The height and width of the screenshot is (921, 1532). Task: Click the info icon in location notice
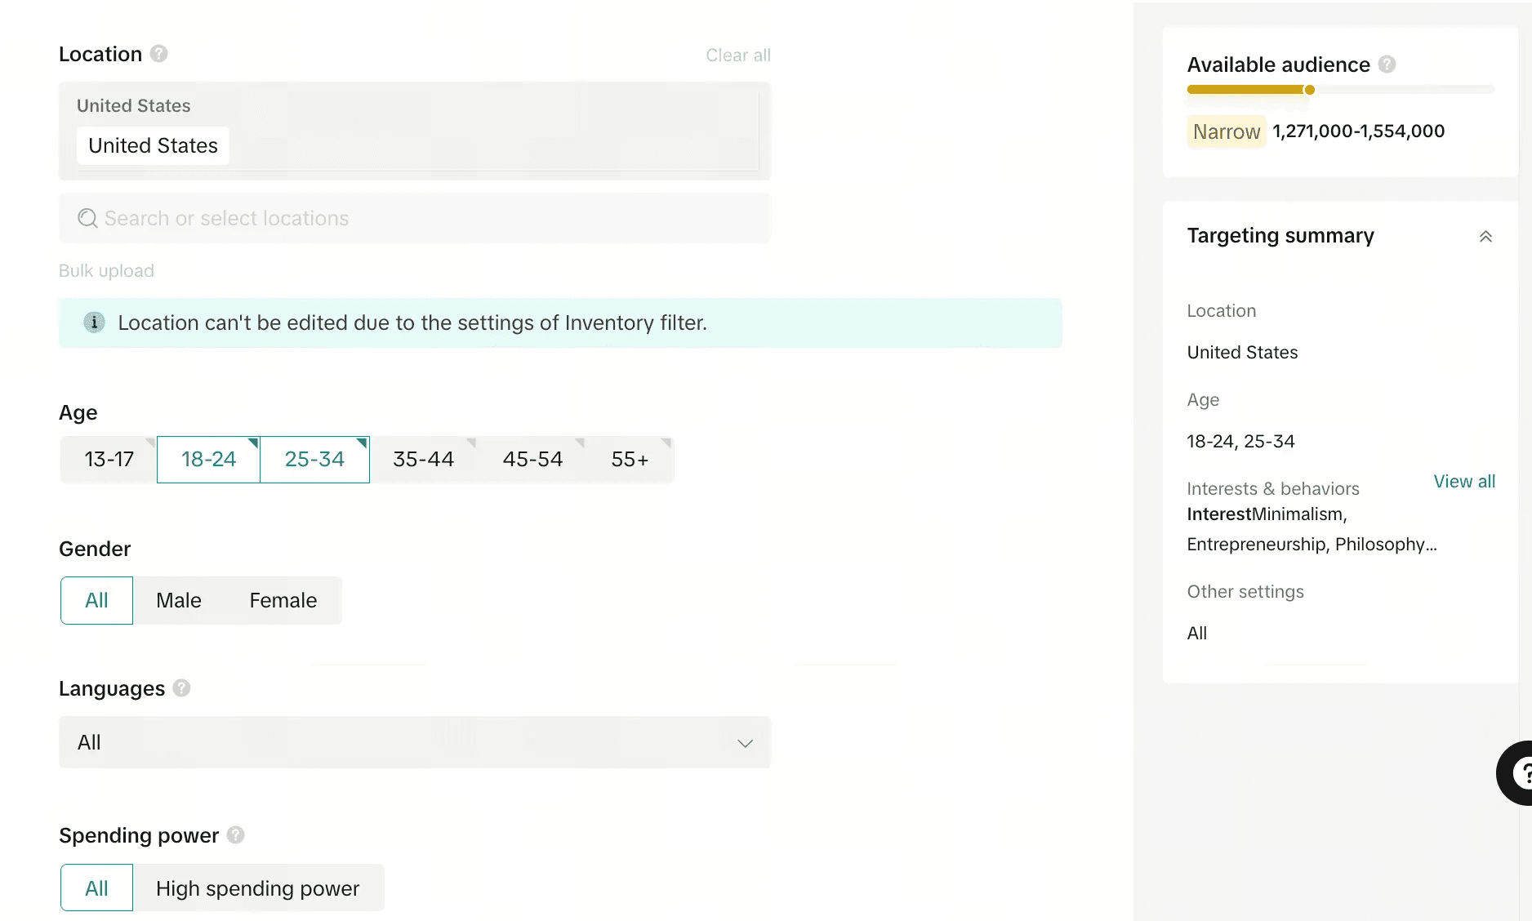coord(95,323)
